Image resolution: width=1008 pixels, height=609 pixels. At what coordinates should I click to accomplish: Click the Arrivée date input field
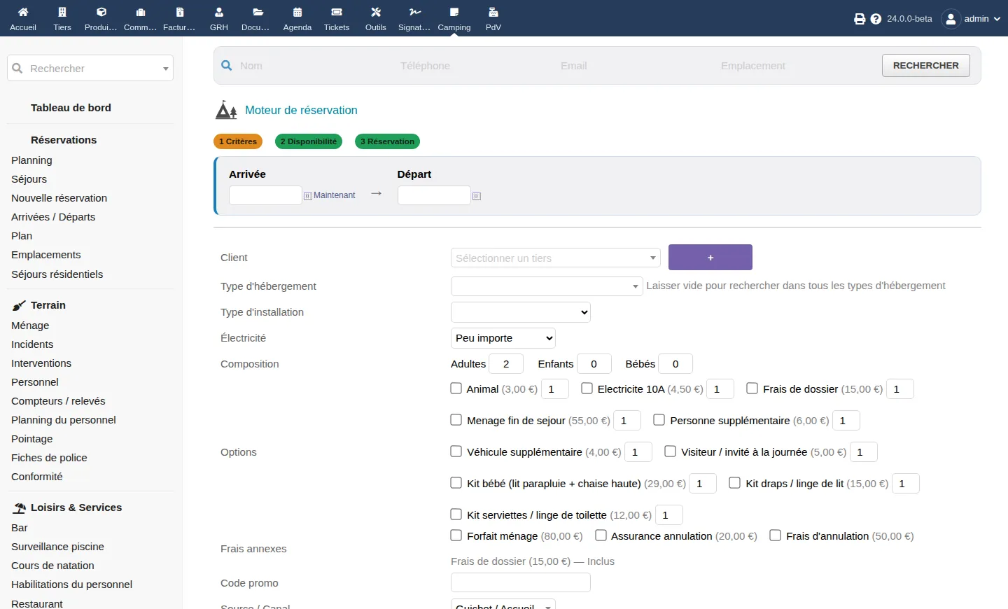265,195
